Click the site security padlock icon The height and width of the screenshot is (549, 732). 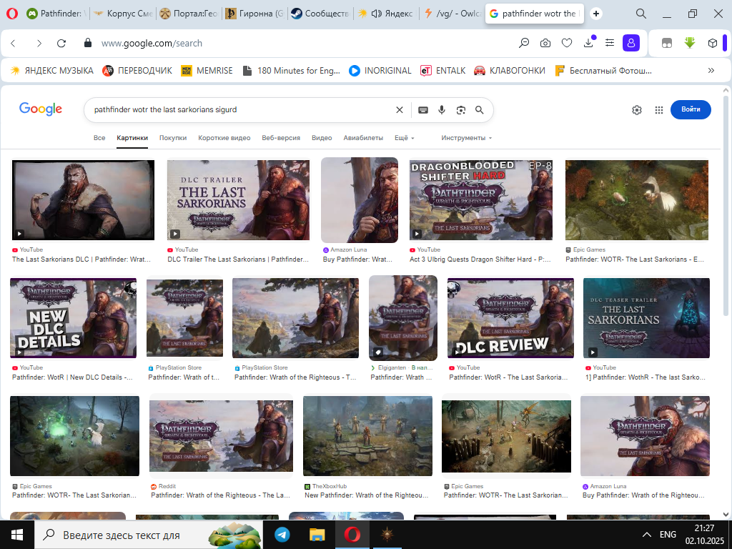[x=87, y=43]
